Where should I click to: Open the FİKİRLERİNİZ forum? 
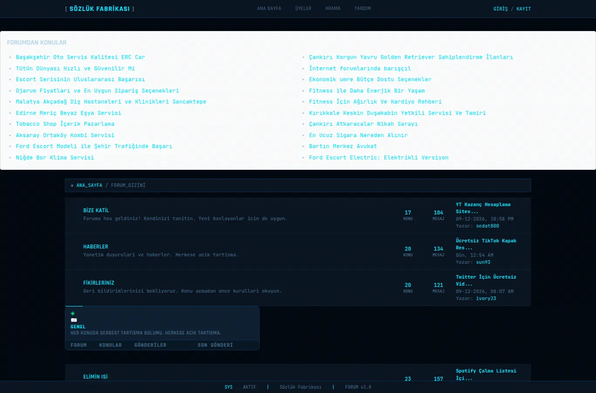click(99, 283)
